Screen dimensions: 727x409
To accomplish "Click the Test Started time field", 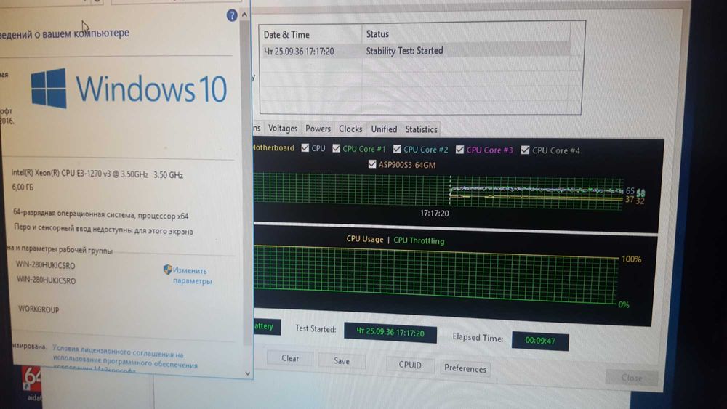I will point(390,332).
